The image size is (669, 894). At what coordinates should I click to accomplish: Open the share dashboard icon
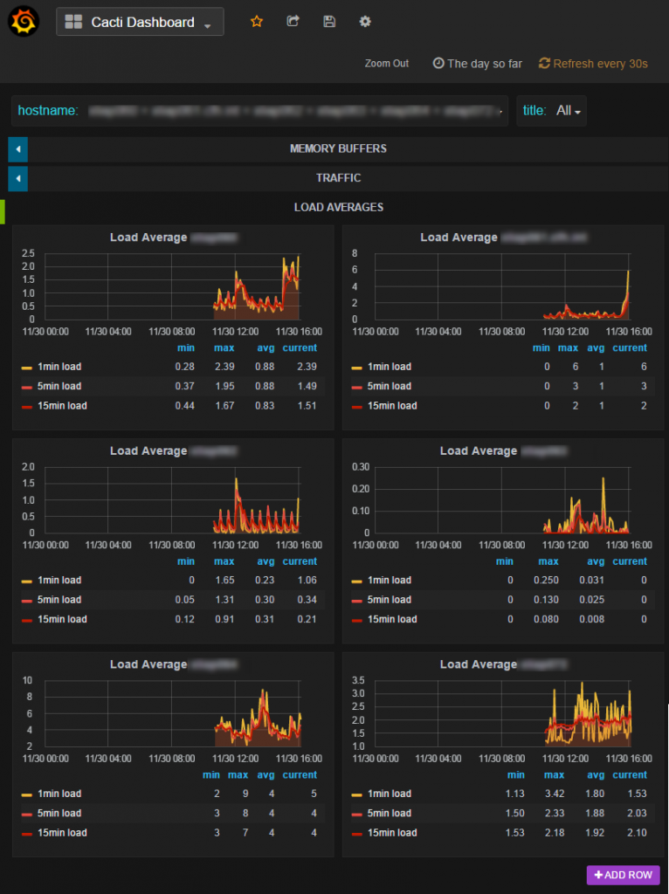pos(293,22)
